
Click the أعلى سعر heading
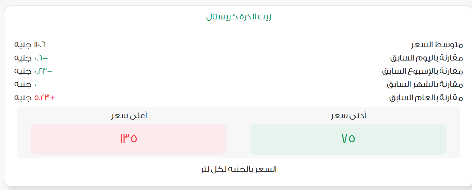(x=129, y=116)
